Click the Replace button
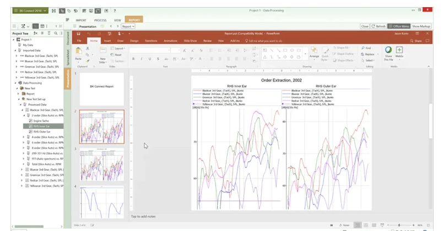443x231 pixels. [x=368, y=54]
